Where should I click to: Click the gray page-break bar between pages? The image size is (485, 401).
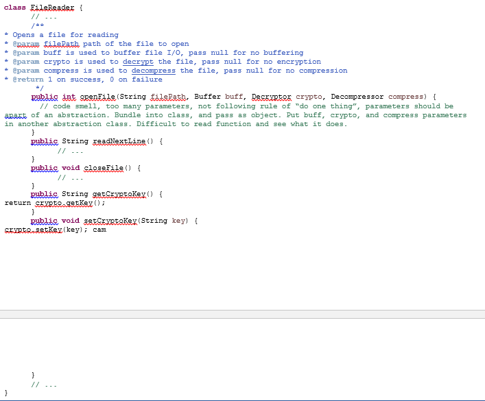(243, 315)
